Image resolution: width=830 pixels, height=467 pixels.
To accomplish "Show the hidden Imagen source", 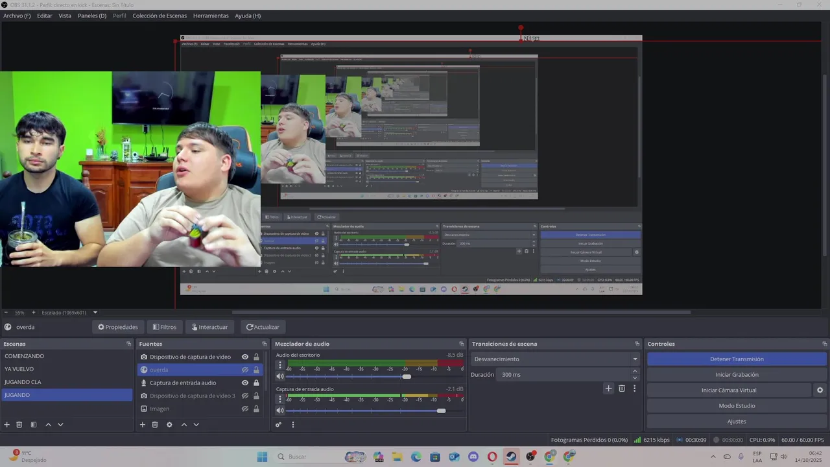I will [x=245, y=409].
